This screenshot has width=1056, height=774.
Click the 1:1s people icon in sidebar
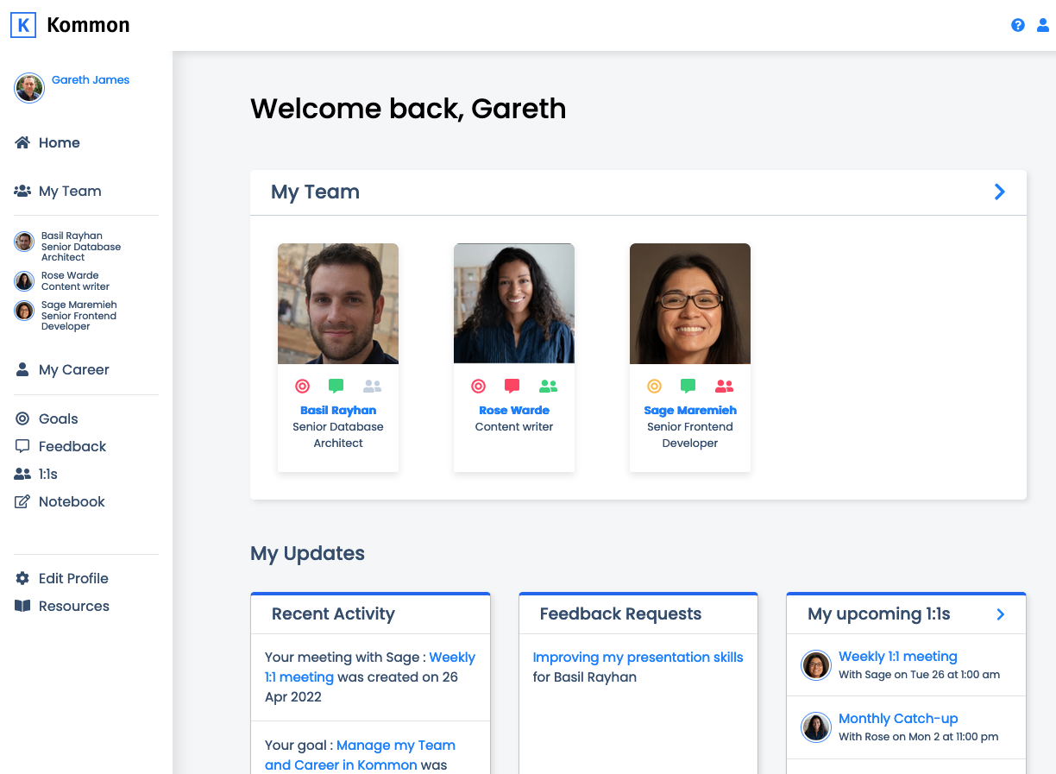(x=22, y=474)
